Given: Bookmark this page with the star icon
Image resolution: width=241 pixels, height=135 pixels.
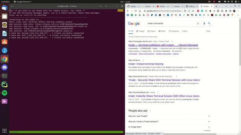Looking at the screenshot, I should pos(193,11).
